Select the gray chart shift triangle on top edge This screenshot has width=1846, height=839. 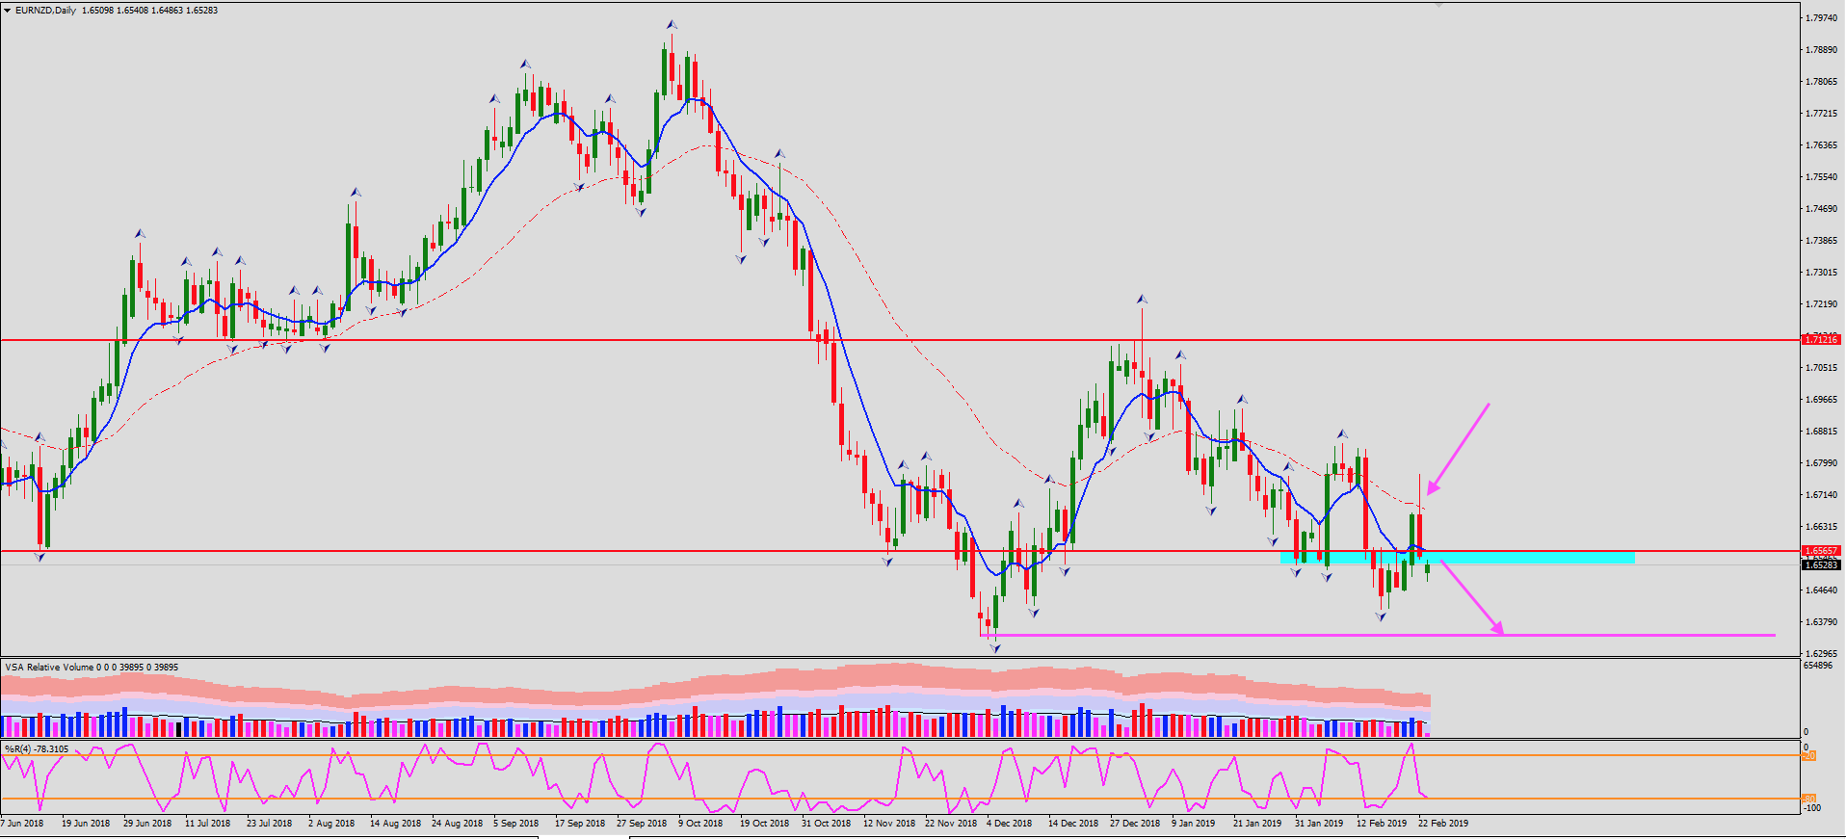click(x=1437, y=5)
